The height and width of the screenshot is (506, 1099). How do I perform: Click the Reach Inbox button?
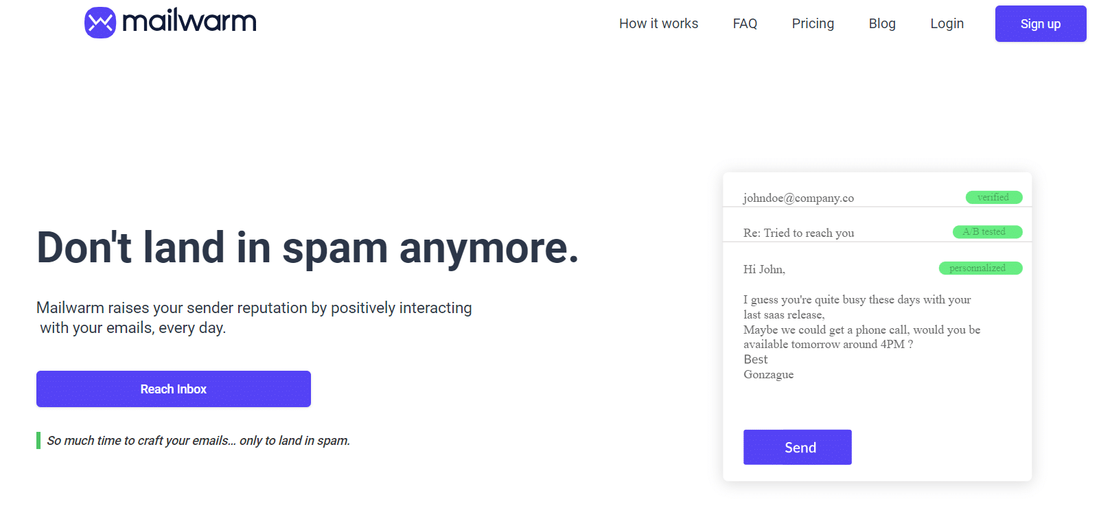click(174, 389)
